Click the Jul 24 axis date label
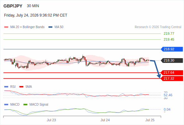The height and width of the screenshot is (125, 184). click(105, 120)
